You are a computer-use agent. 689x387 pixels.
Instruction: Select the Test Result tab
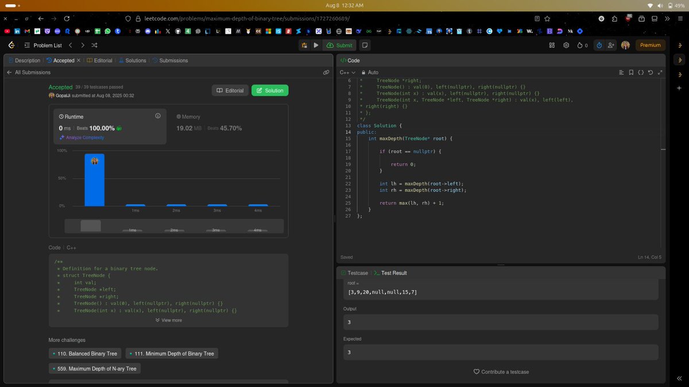(390, 273)
